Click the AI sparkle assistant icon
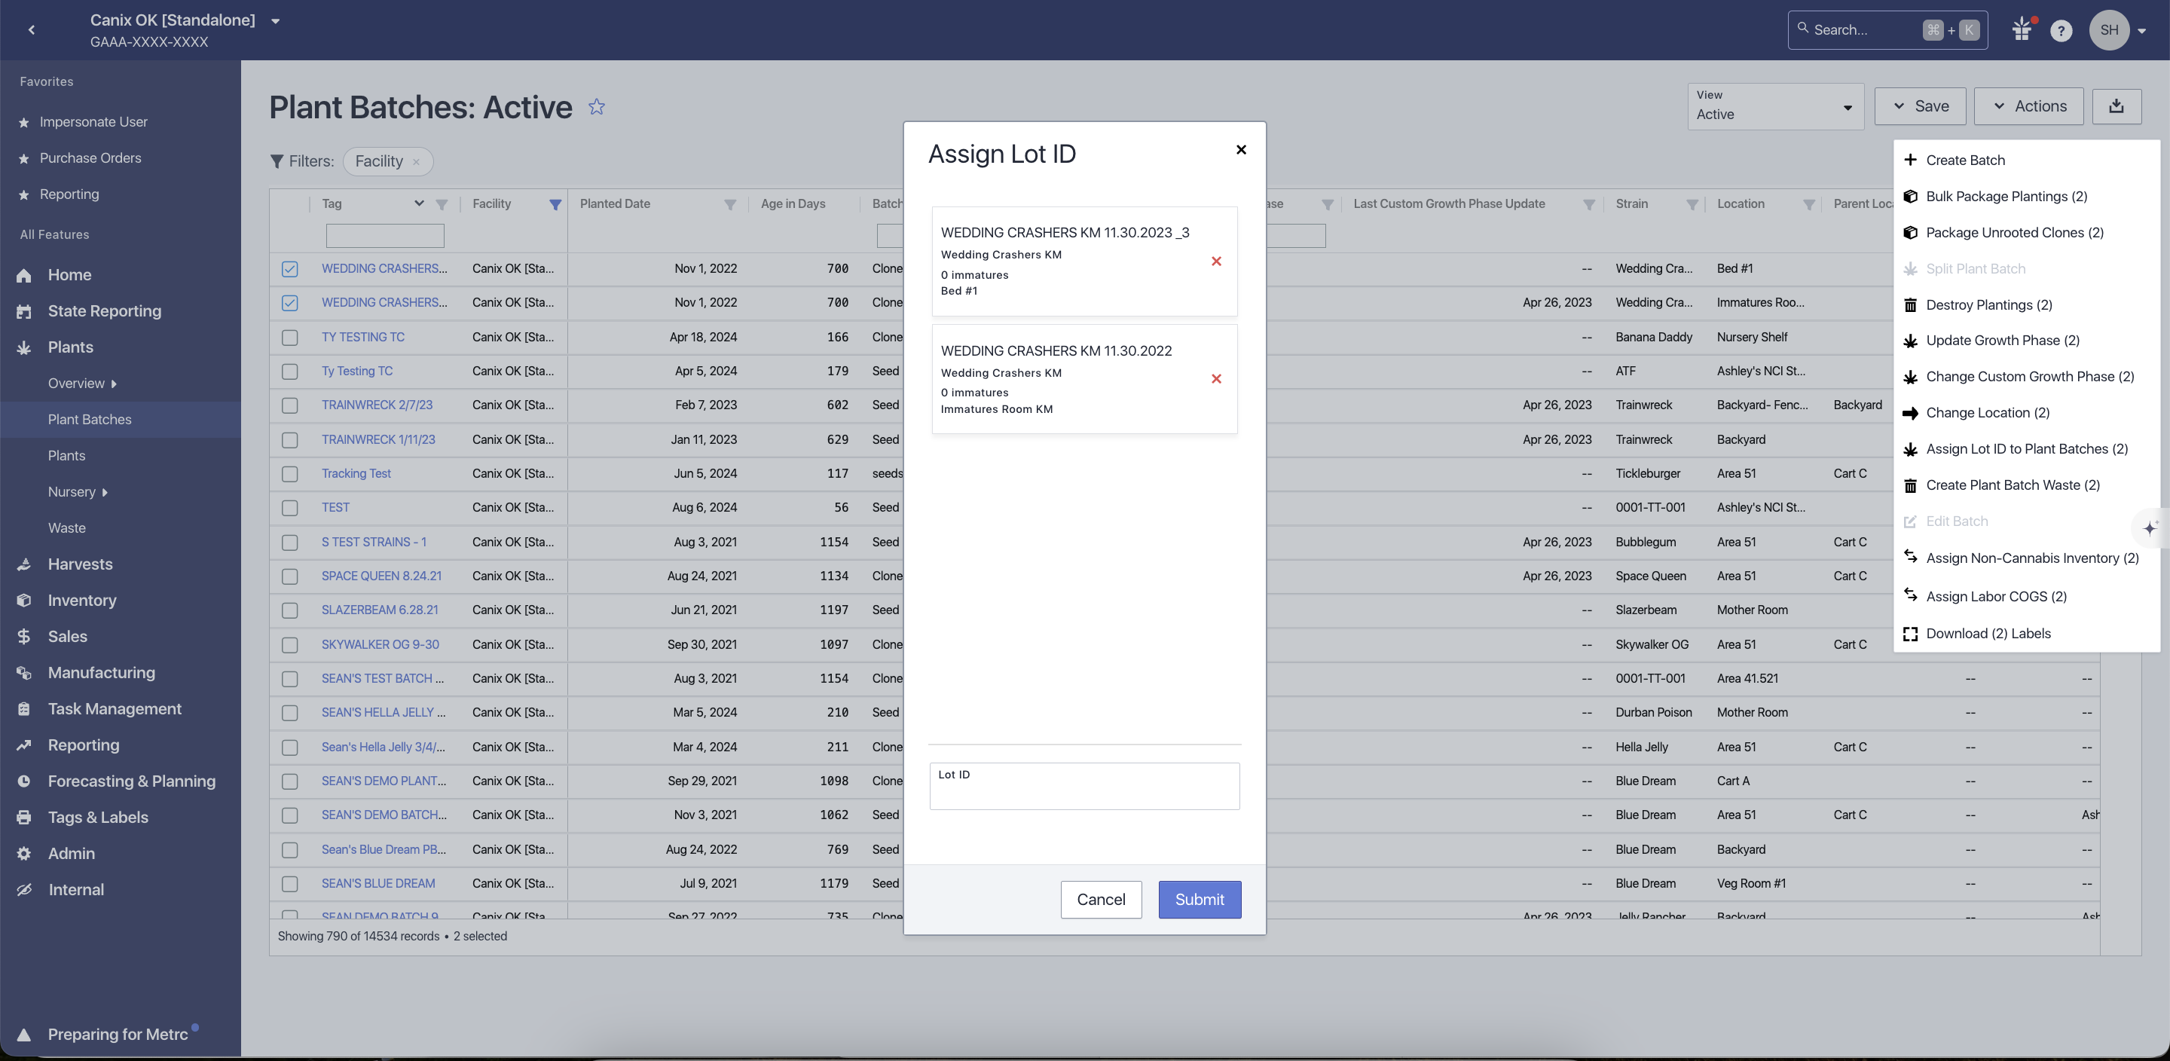2170x1061 pixels. click(2149, 528)
